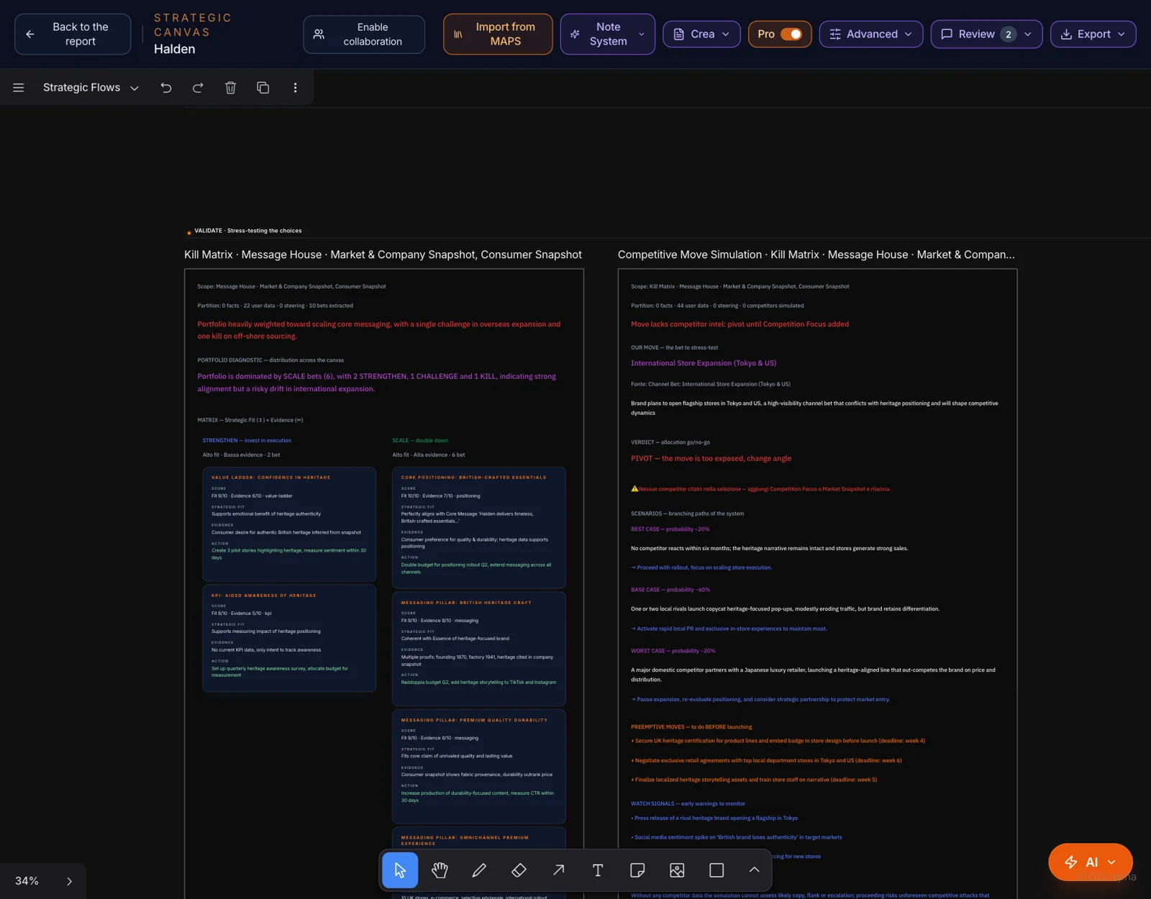Viewport: 1151px width, 899px height.
Task: Open Value Ladder: Confidence in Heritage card
Action: [289, 524]
